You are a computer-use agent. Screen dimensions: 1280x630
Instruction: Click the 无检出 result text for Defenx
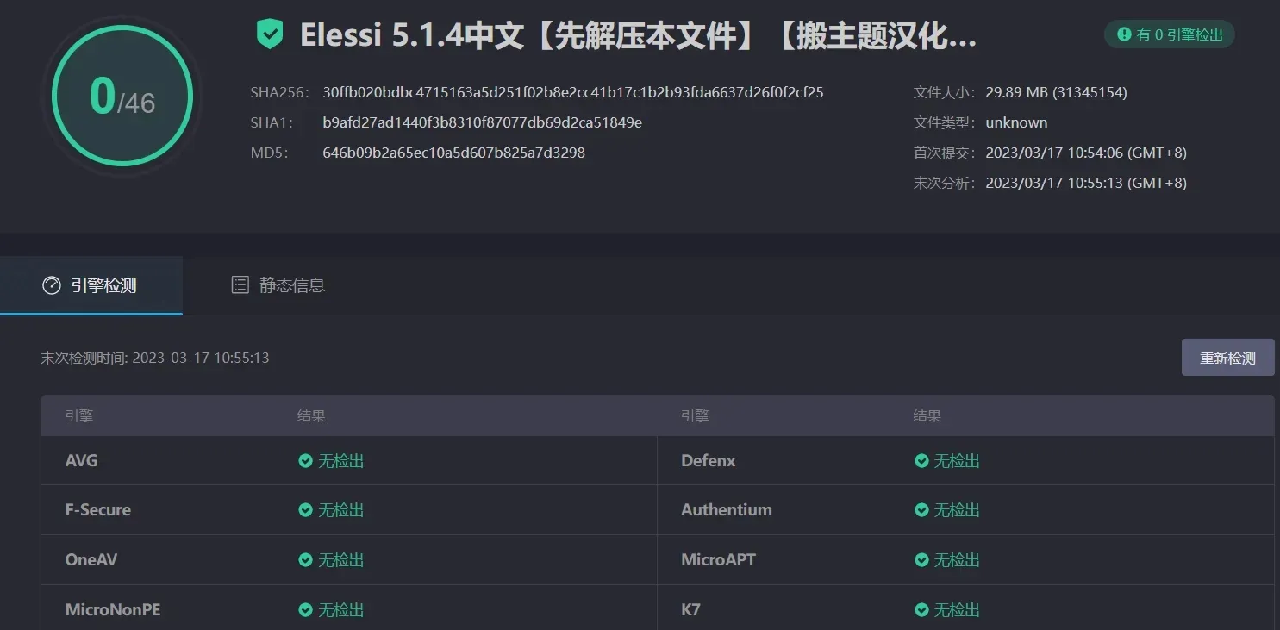click(958, 461)
